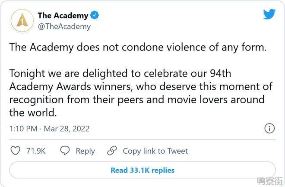Click the speech bubble reply icon
The height and width of the screenshot is (187, 285).
click(x=65, y=150)
